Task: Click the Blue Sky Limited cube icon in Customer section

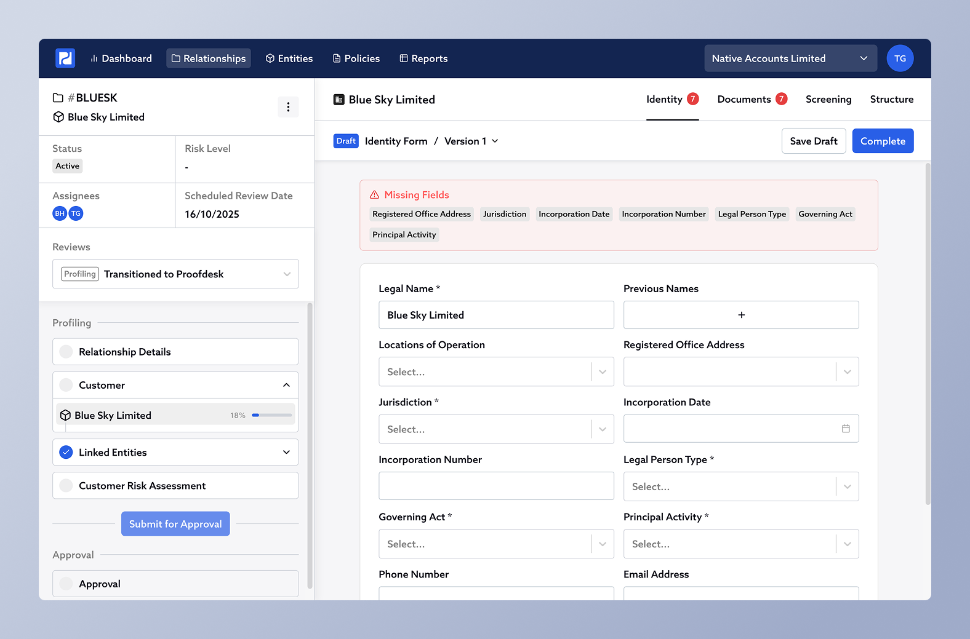Action: [x=65, y=415]
